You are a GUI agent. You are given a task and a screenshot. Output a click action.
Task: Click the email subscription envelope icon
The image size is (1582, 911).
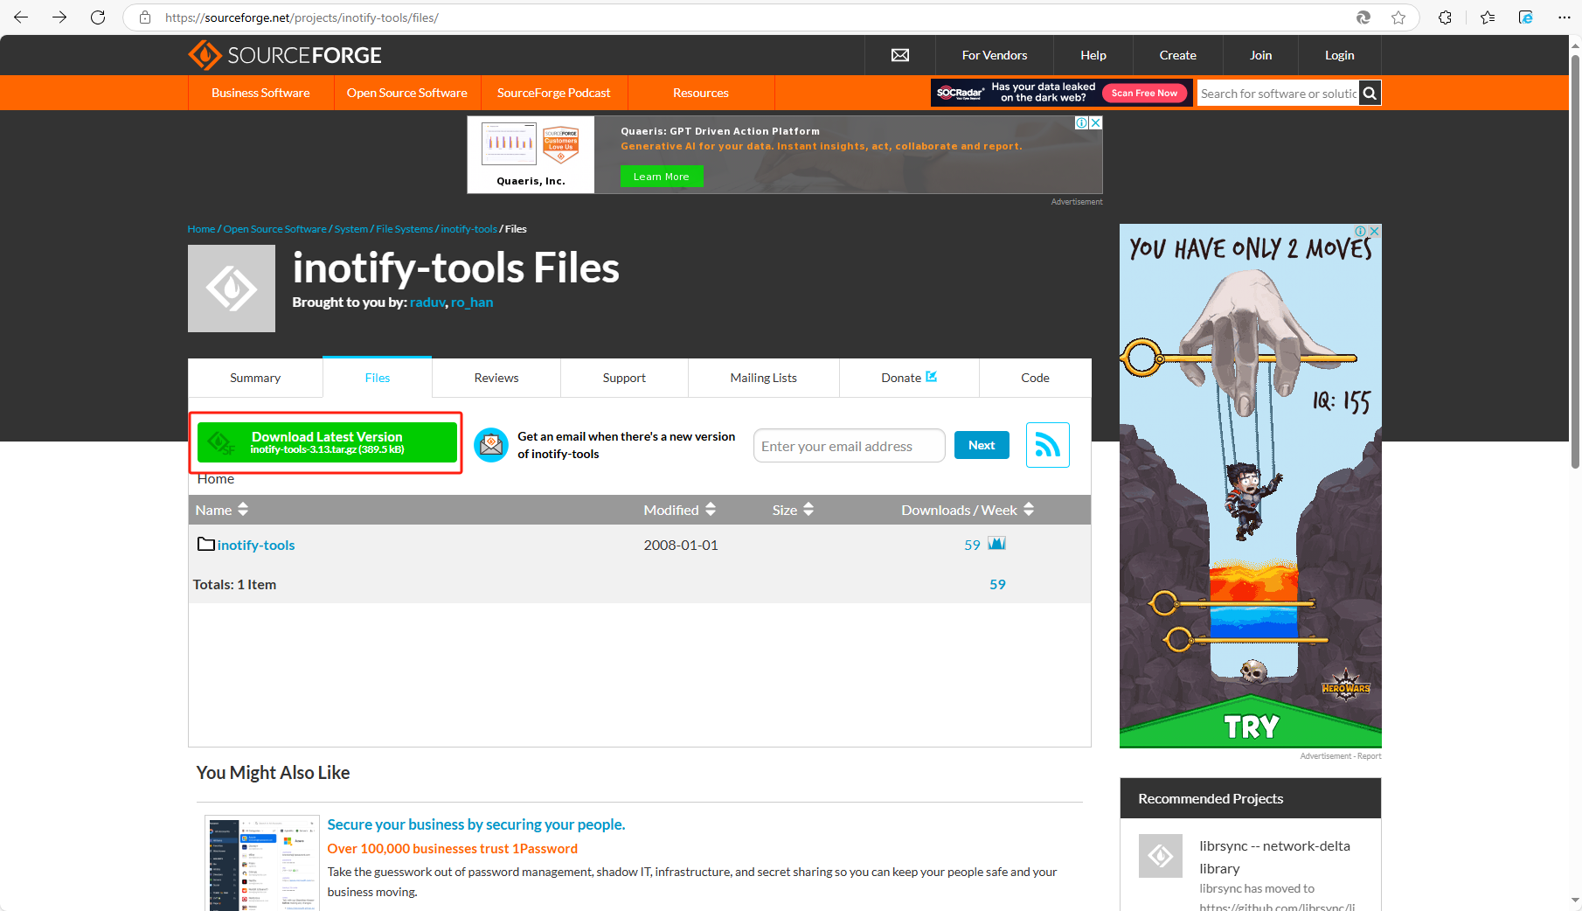(491, 445)
